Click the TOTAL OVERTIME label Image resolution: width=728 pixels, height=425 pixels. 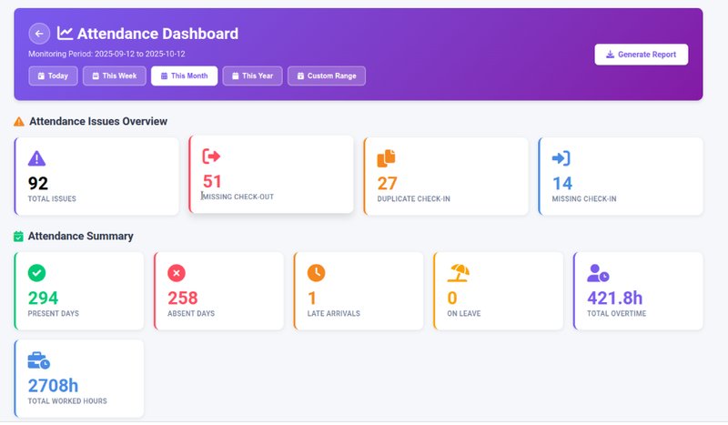click(617, 314)
